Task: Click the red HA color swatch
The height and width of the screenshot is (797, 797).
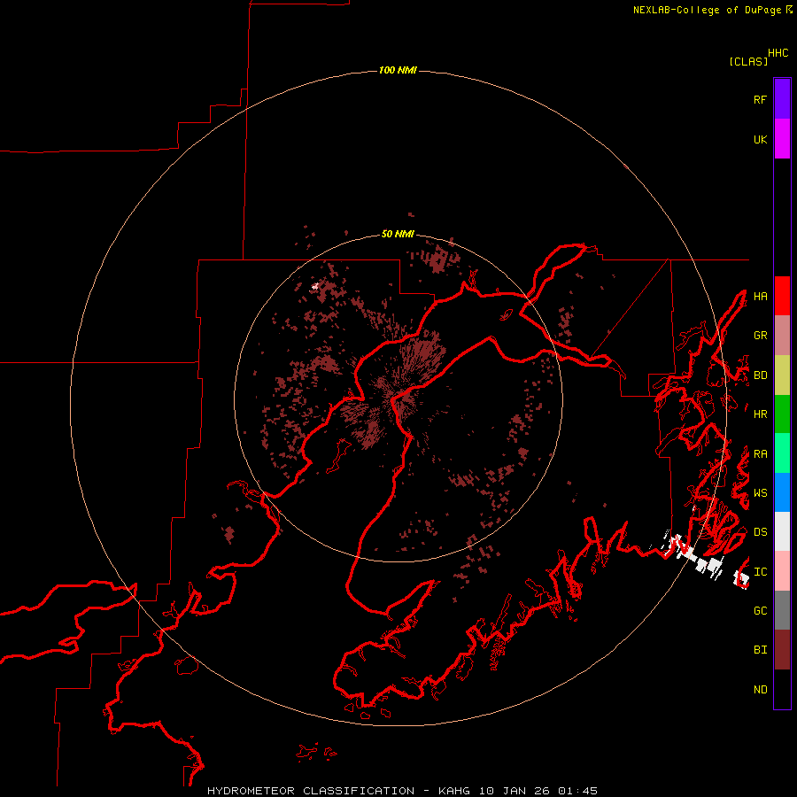Action: pos(782,296)
